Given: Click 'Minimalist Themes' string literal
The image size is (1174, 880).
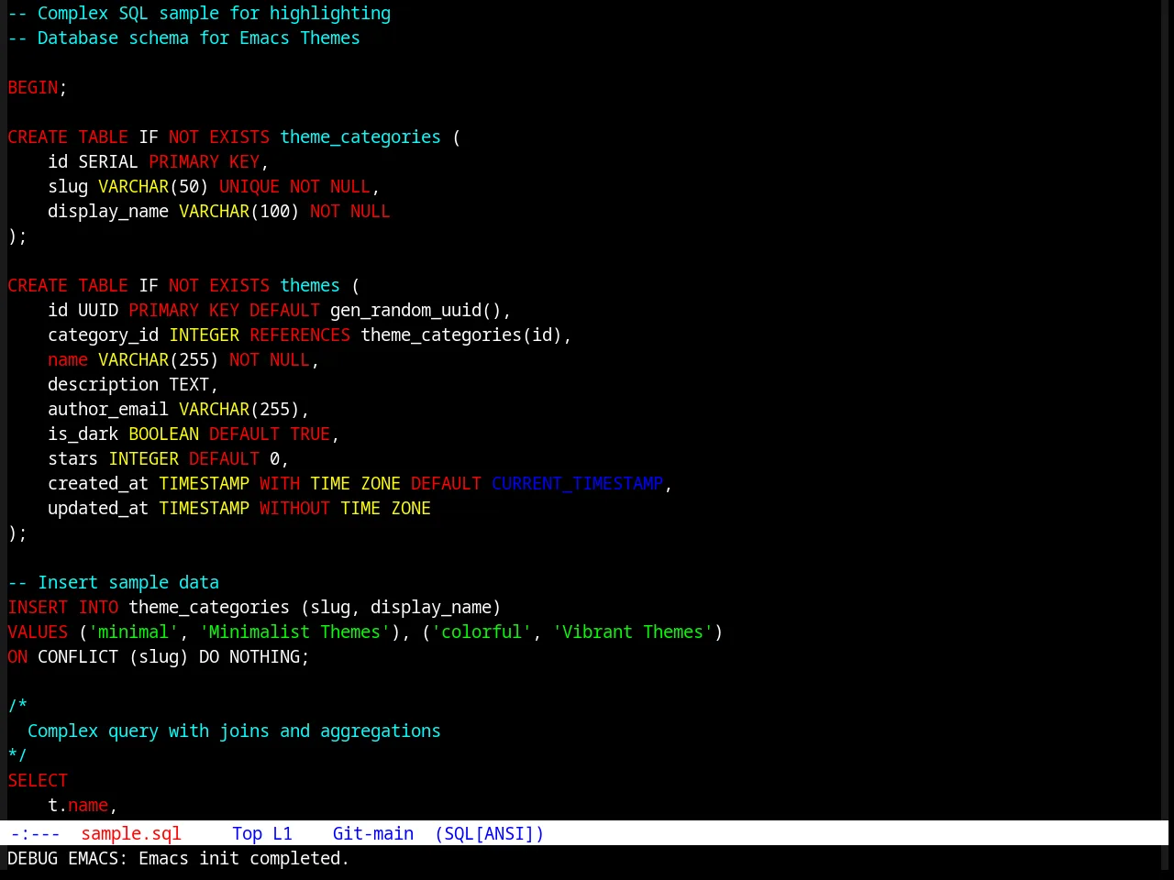Looking at the screenshot, I should (x=295, y=632).
